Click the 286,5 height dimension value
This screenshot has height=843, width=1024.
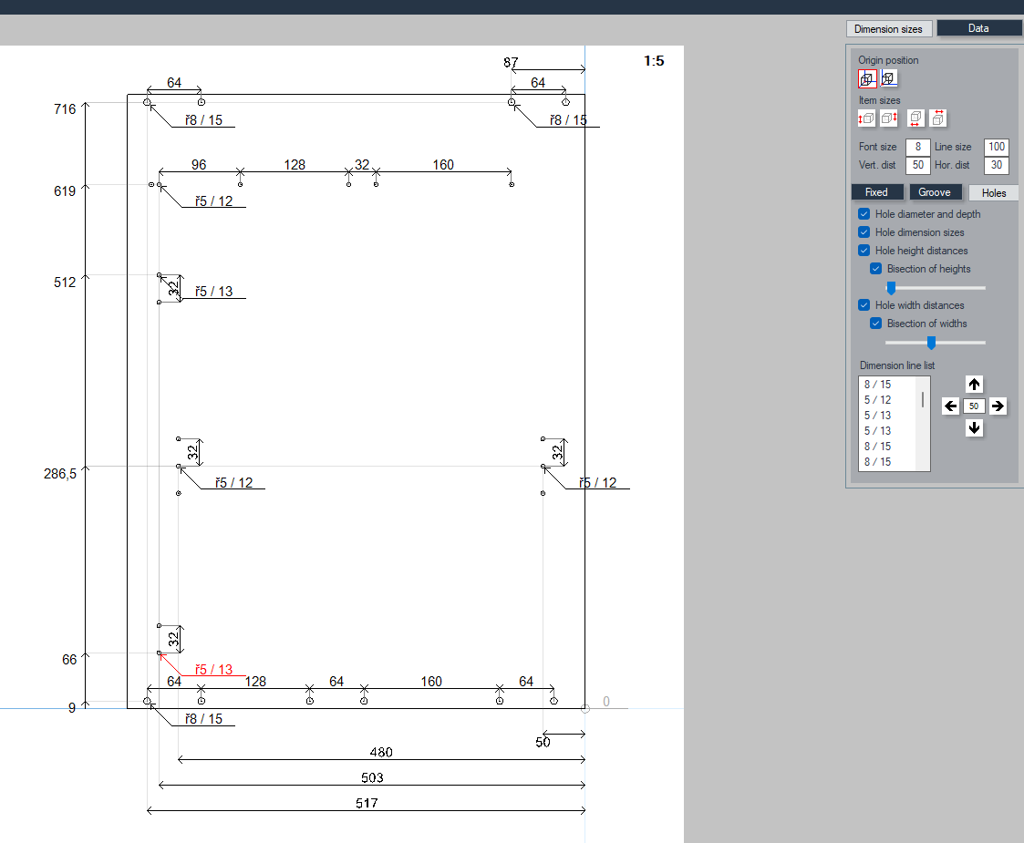[60, 474]
